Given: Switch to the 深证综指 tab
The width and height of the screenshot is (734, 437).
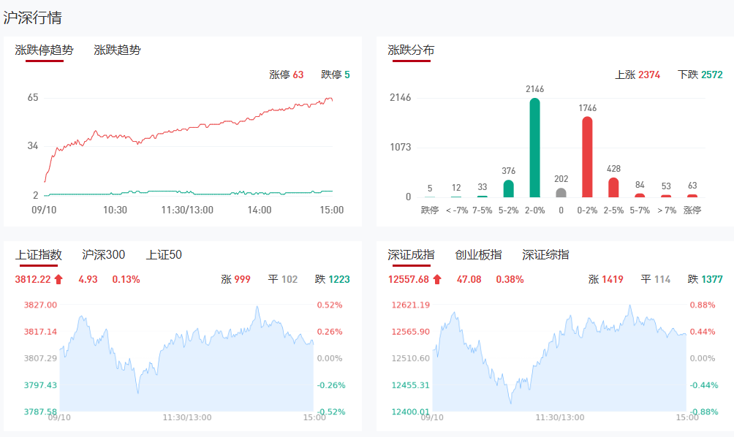Looking at the screenshot, I should pos(546,254).
